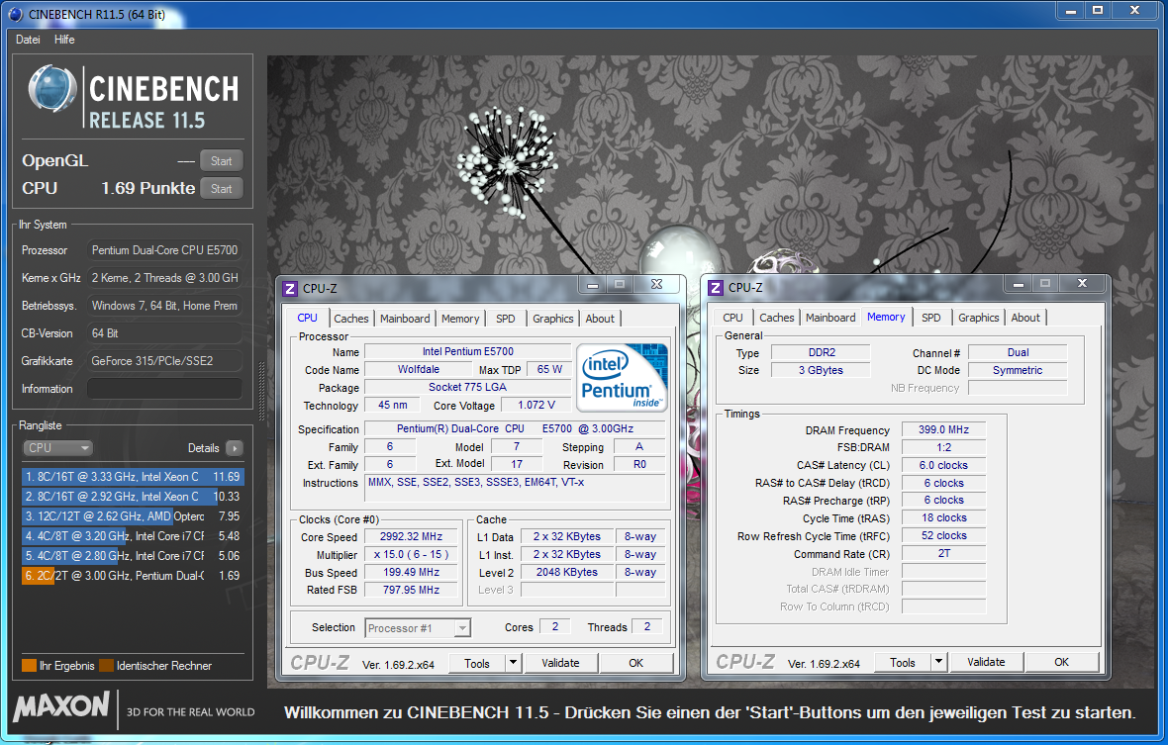Screen dimensions: 1168x745
Task: Expand Tools dropdown arrow in right CPU-Z window
Action: 938,662
